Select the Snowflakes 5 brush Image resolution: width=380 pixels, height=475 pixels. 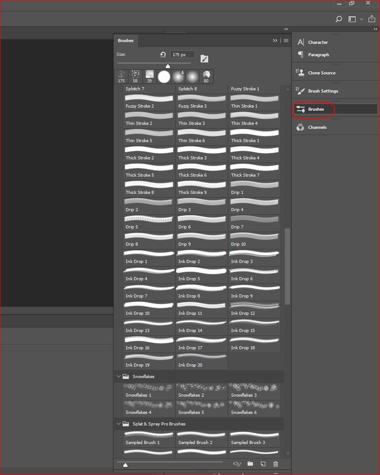(x=202, y=408)
